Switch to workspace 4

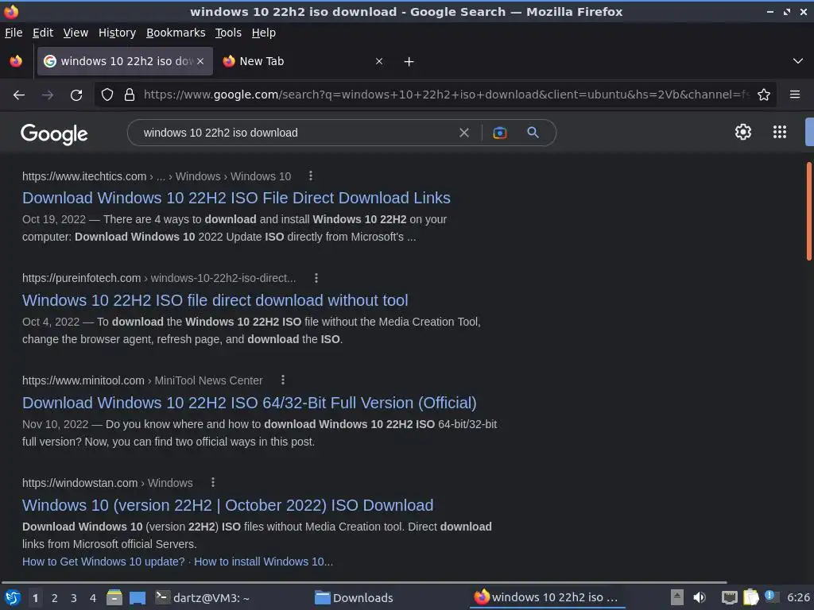click(x=93, y=598)
